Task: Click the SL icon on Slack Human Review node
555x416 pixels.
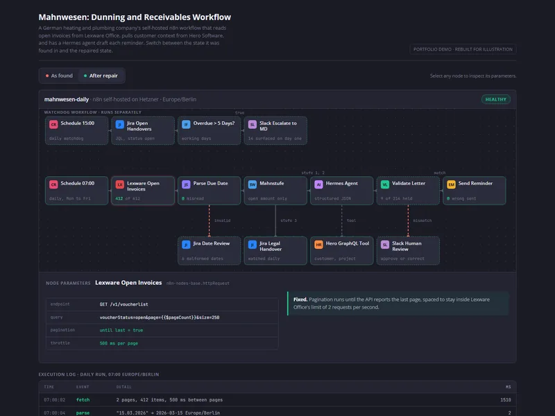Action: (385, 245)
